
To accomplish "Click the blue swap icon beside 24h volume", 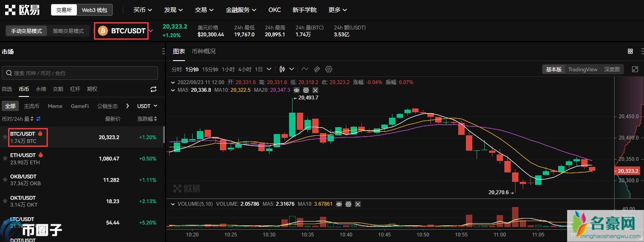I will tap(38, 119).
